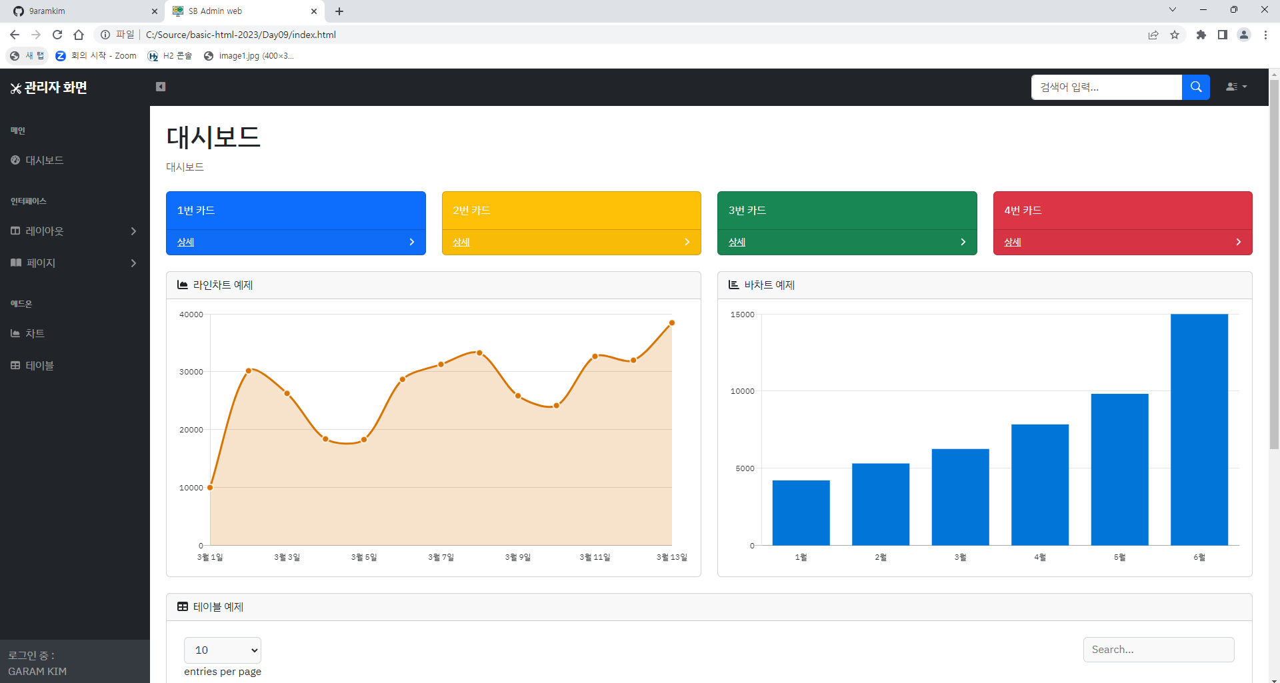Expand the 페이지 sidebar menu
The height and width of the screenshot is (683, 1280).
point(75,263)
